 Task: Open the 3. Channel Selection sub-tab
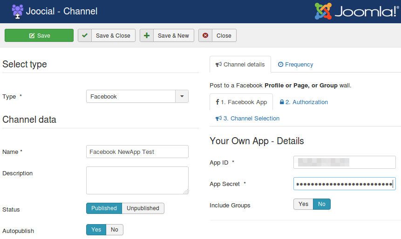point(247,119)
